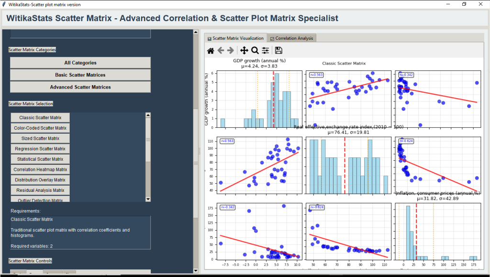Open Correlation Heatmap Matrix
The width and height of the screenshot is (490, 277).
[40, 169]
